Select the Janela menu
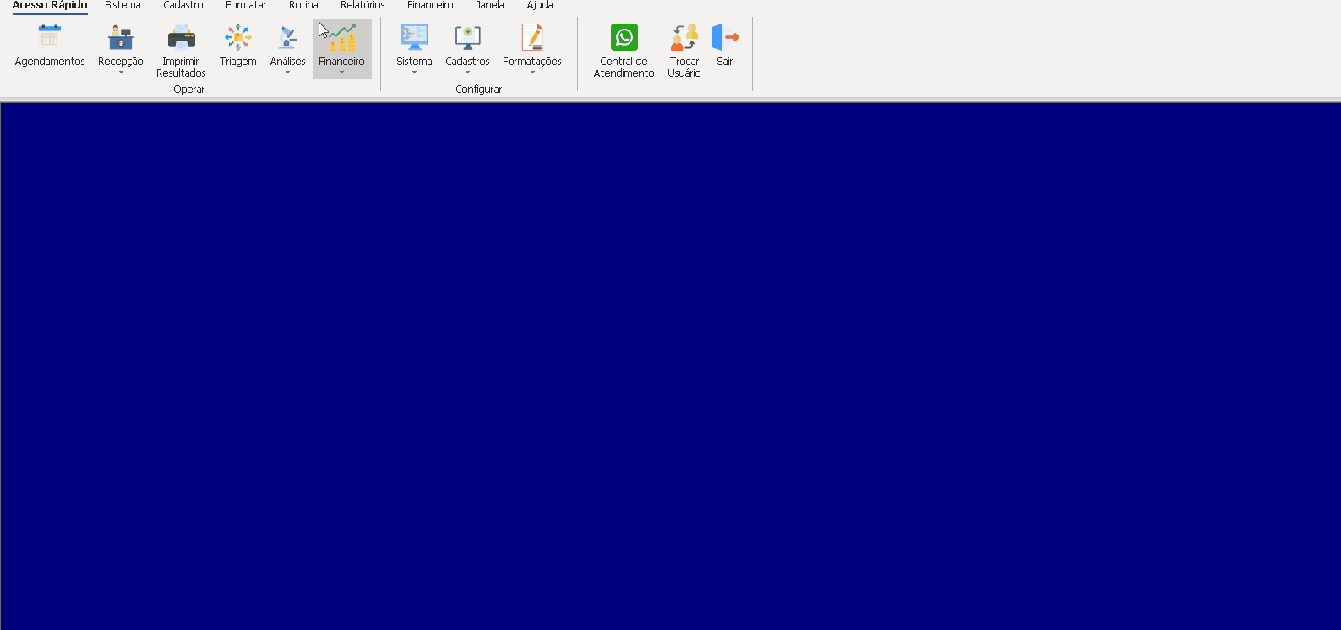 490,5
